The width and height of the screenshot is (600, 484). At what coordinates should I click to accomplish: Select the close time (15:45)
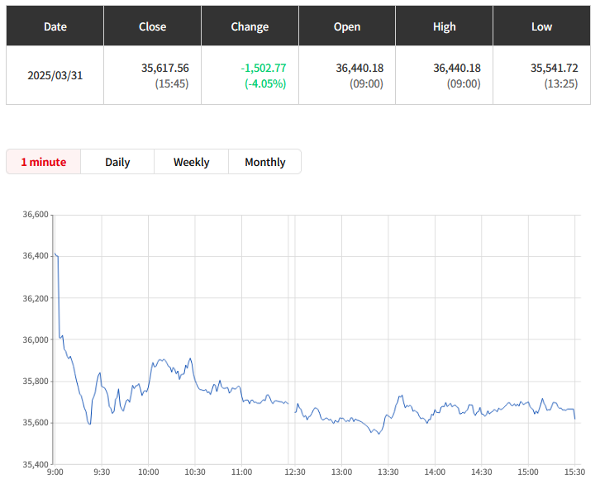(x=171, y=83)
